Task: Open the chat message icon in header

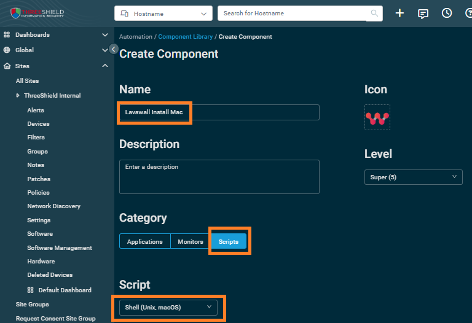Action: (x=423, y=14)
